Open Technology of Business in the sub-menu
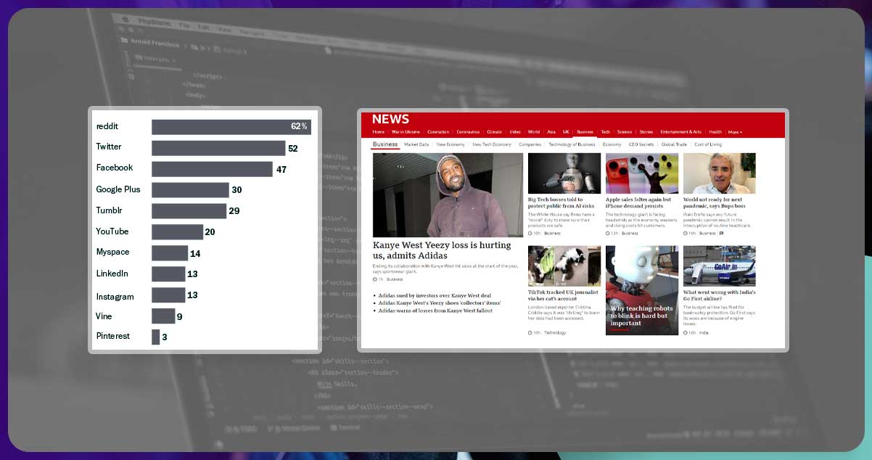872x460 pixels. 572,144
